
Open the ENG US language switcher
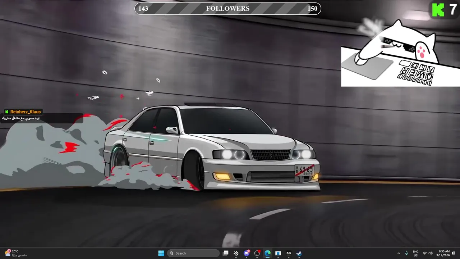click(x=415, y=253)
